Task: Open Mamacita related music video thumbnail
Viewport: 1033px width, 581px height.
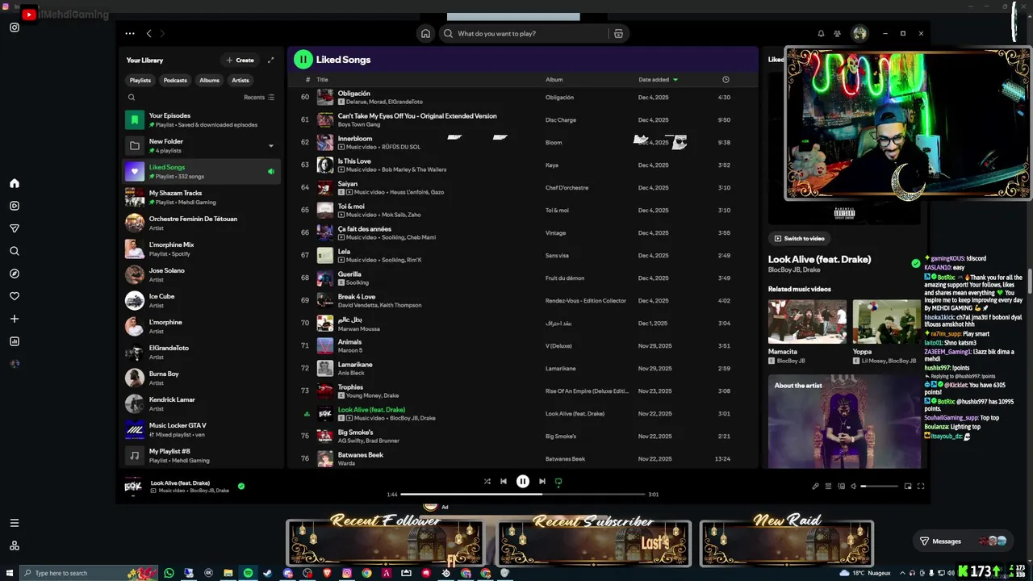Action: coord(807,322)
